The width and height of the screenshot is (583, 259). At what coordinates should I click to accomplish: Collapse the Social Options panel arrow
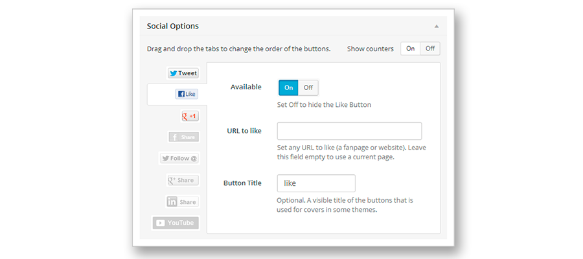click(x=436, y=27)
